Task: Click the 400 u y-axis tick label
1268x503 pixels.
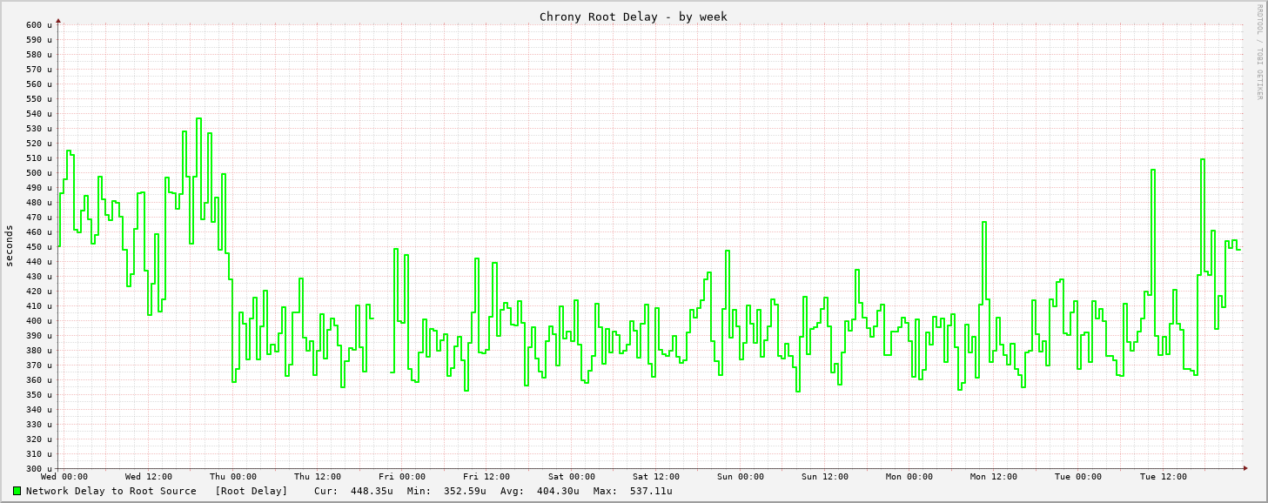Action: 38,321
